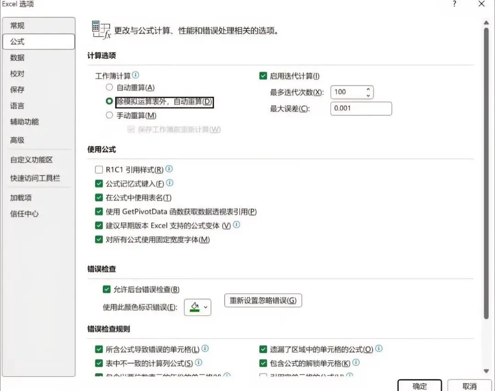Toggle 建议早期版本 Excel 支持的公式变体 checkbox
The image size is (495, 391).
pyautogui.click(x=99, y=225)
